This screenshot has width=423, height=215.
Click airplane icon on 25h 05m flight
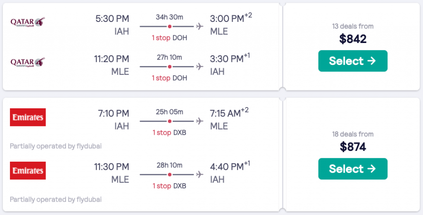click(200, 121)
